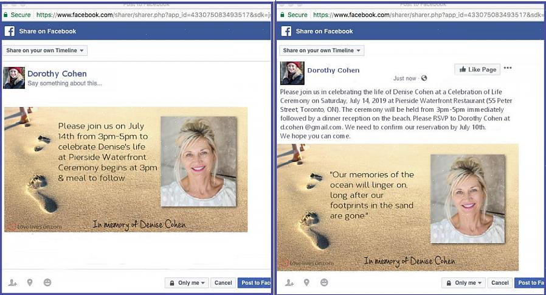Click globe privacy icon beside 'Just now'
This screenshot has height=295, width=546.
[x=424, y=78]
